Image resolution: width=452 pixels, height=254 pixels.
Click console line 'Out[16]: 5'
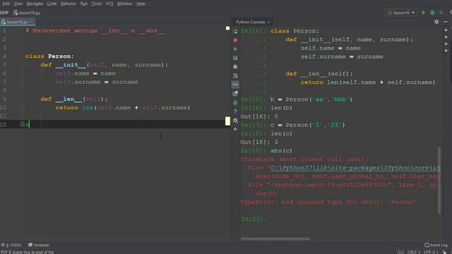click(259, 116)
